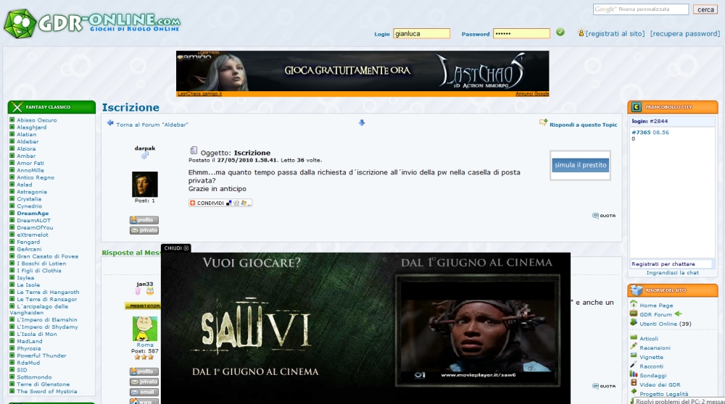725x404 pixels.
Task: Click chat message number #7365
Action: coord(641,132)
